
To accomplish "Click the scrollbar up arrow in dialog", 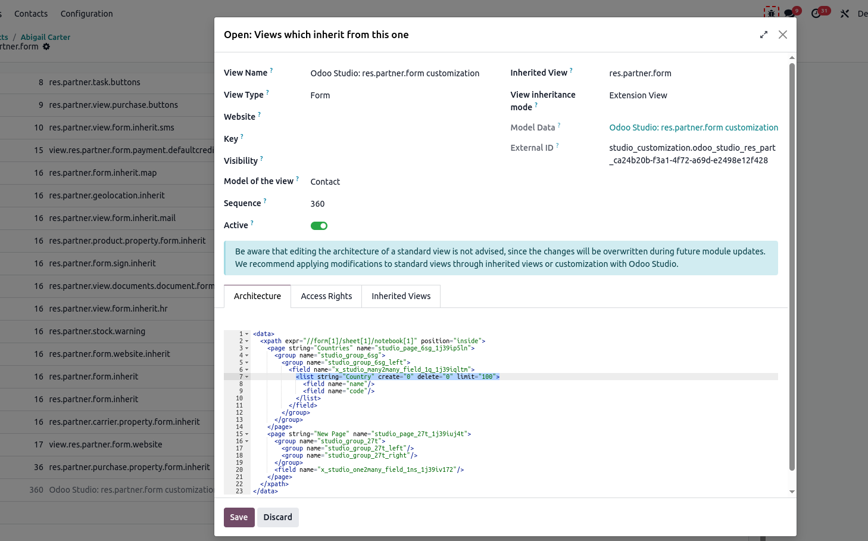I will click(x=792, y=58).
